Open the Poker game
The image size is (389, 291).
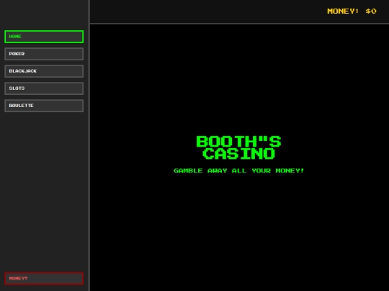tap(44, 54)
